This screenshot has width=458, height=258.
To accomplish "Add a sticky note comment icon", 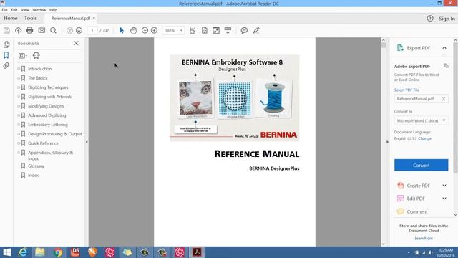I will coord(244,30).
